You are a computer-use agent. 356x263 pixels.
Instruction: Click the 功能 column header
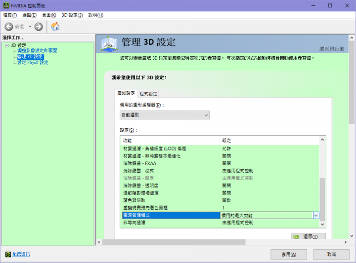tap(170, 141)
